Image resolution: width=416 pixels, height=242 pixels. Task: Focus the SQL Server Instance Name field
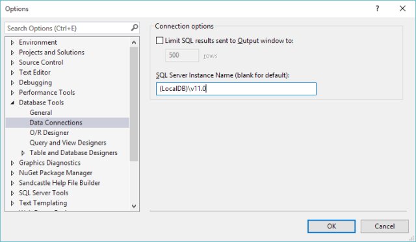[x=236, y=89]
